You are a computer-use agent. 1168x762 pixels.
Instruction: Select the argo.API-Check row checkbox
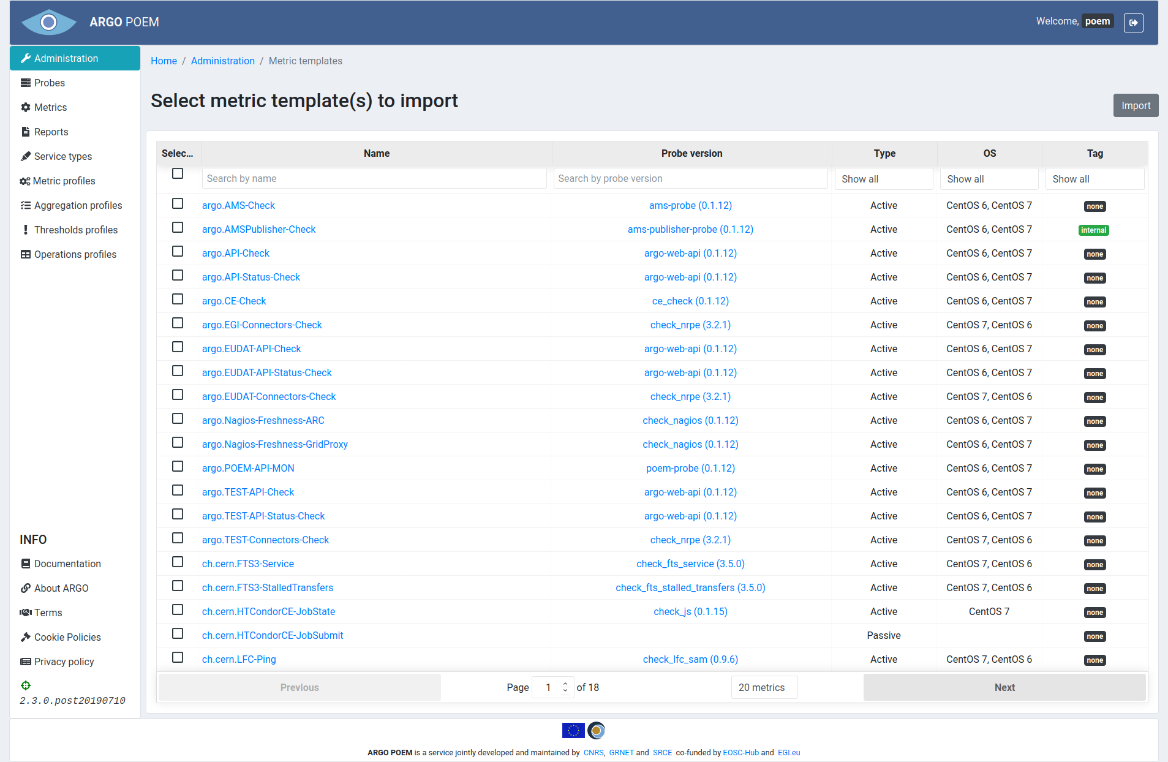coord(178,251)
